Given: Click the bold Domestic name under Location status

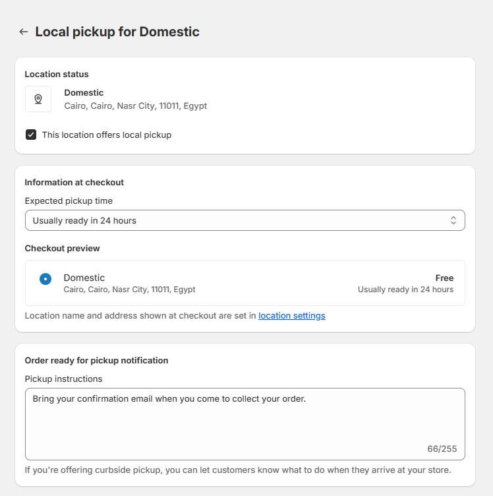Looking at the screenshot, I should (x=84, y=93).
